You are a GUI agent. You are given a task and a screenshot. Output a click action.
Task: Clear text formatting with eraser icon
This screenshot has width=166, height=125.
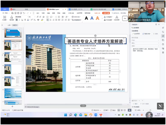[x=43, y=17]
